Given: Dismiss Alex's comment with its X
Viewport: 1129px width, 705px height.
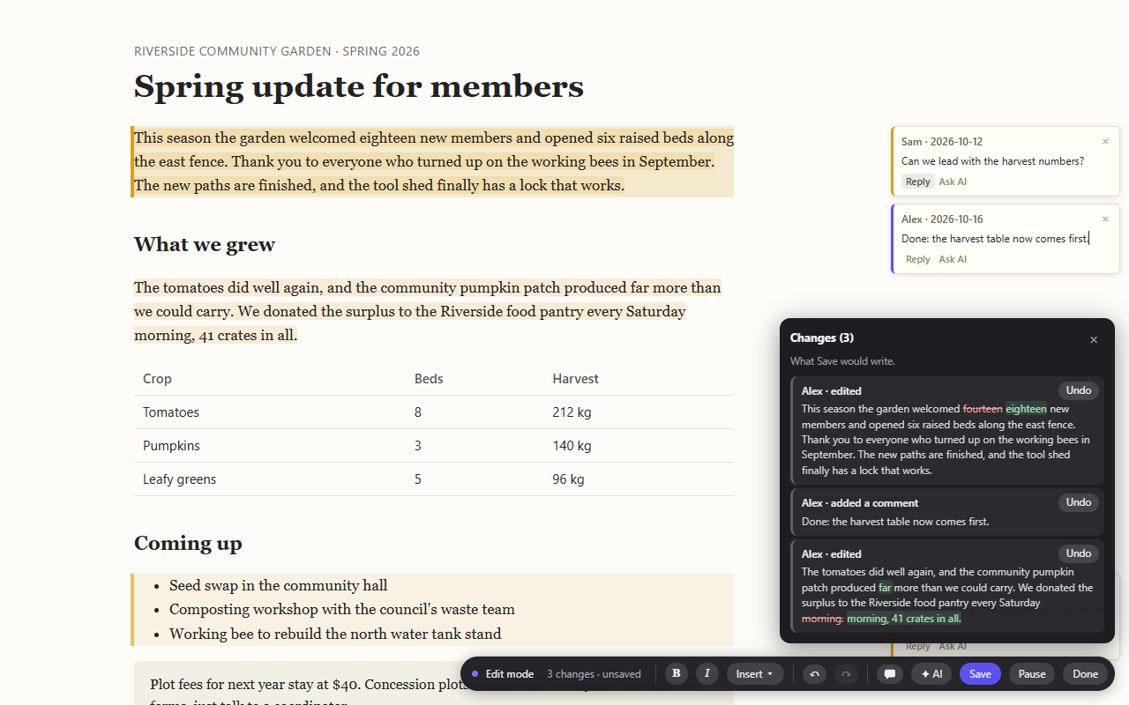Looking at the screenshot, I should tap(1105, 219).
